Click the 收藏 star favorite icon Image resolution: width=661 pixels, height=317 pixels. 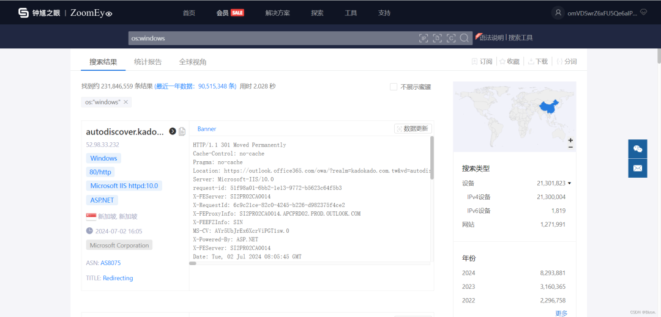coord(502,61)
